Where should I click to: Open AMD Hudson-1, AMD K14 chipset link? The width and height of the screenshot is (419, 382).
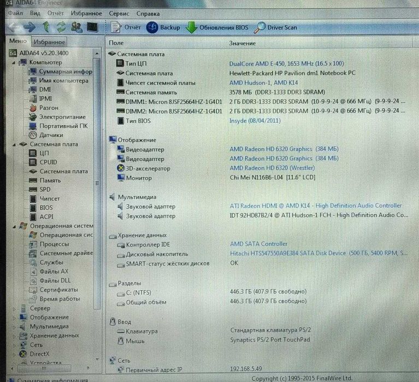click(263, 83)
